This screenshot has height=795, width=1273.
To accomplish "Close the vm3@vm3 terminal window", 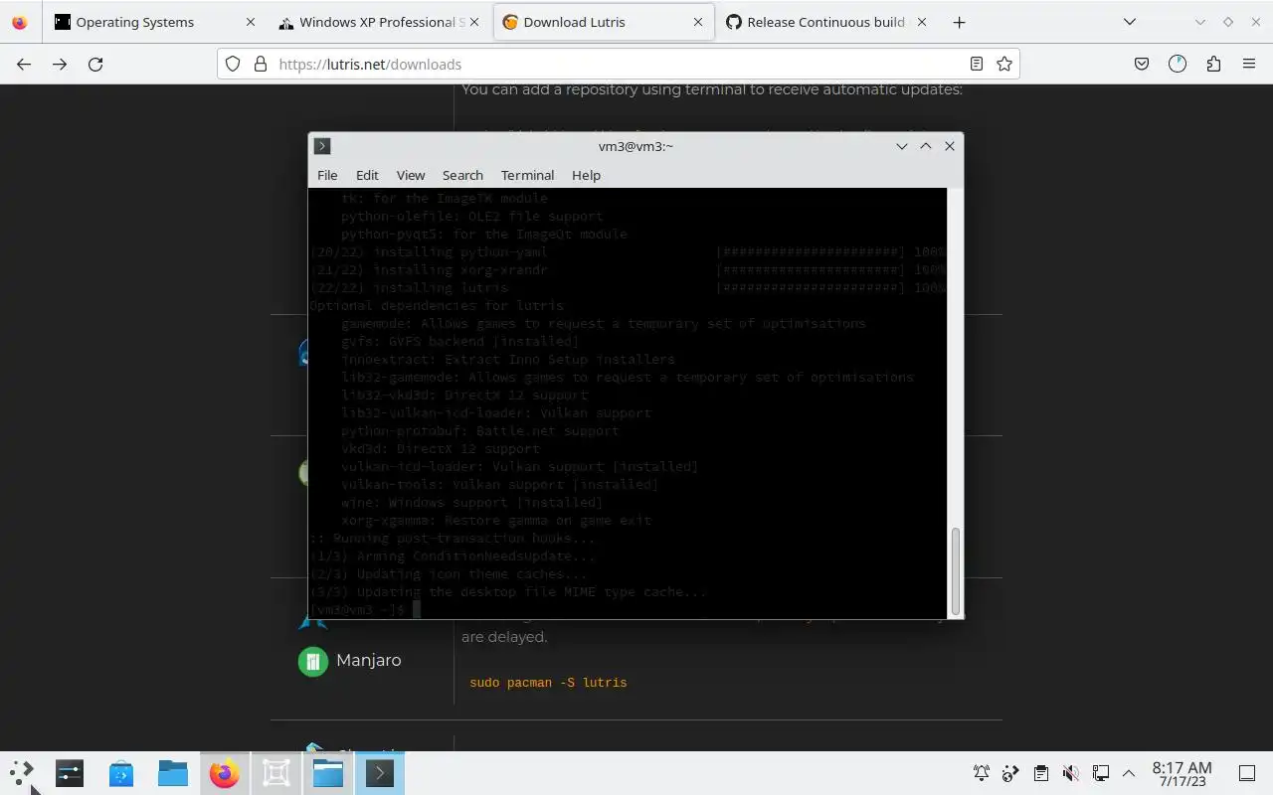I will [950, 146].
